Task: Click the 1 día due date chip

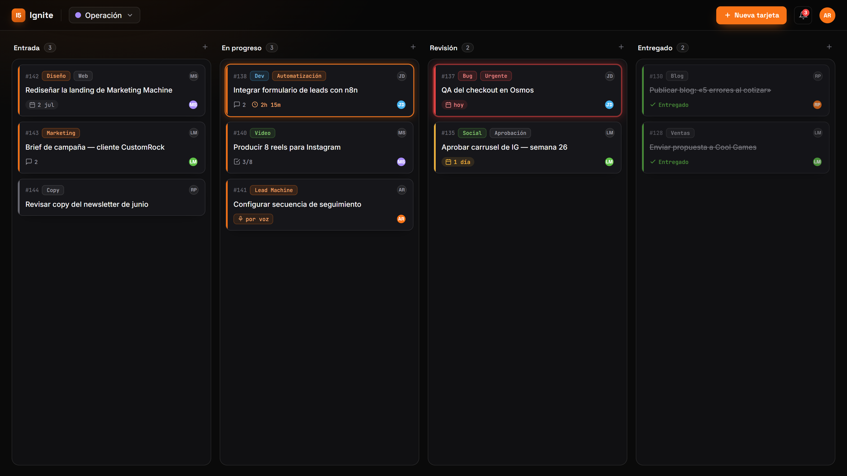Action: point(458,162)
